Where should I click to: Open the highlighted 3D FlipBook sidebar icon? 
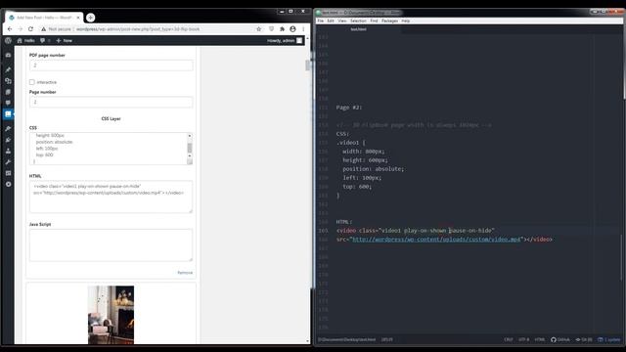point(8,114)
